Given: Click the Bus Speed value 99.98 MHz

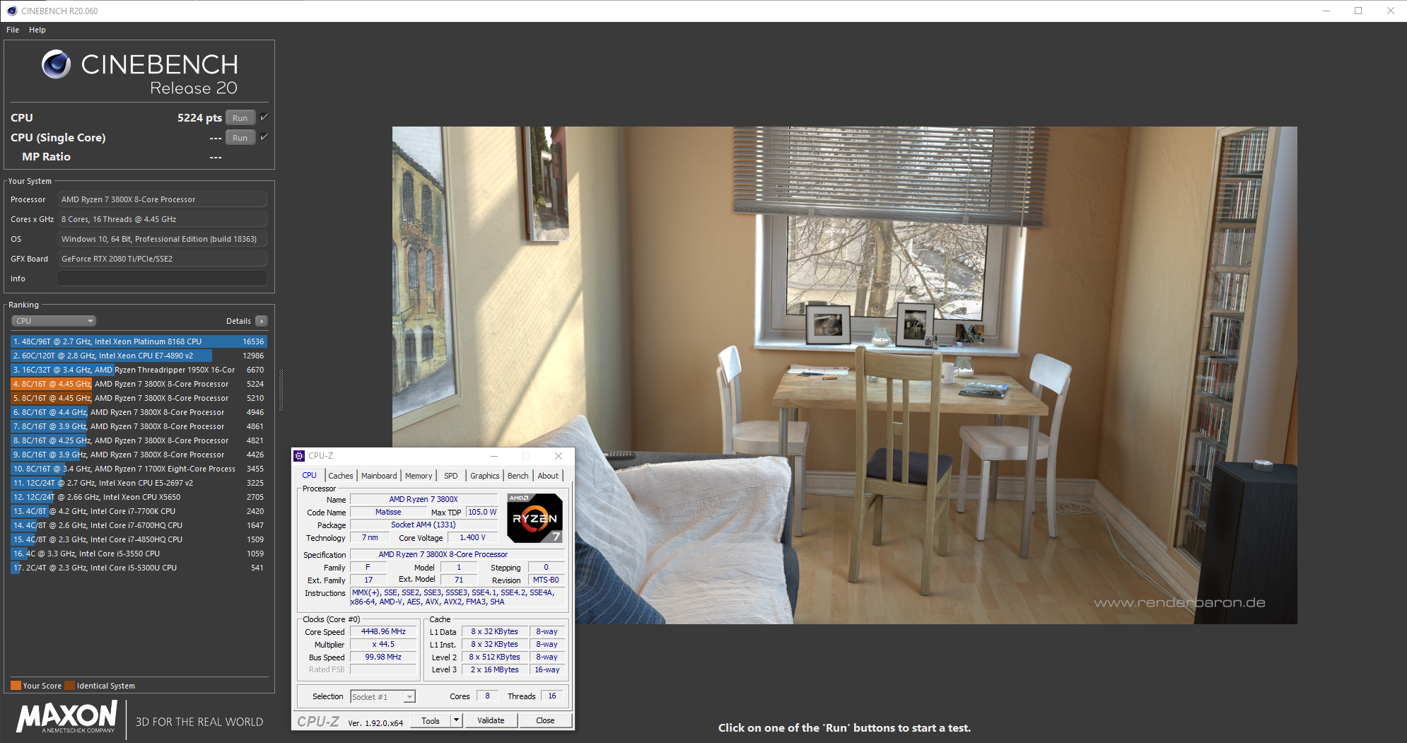Looking at the screenshot, I should [x=383, y=657].
